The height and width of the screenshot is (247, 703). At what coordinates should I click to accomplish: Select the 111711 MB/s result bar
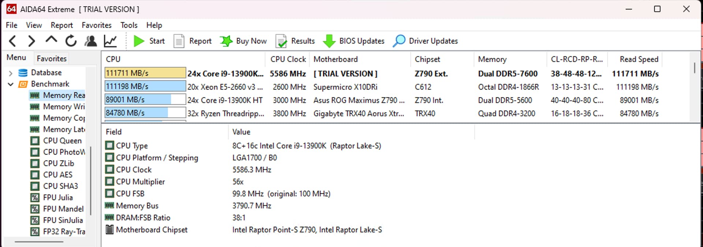pyautogui.click(x=145, y=73)
